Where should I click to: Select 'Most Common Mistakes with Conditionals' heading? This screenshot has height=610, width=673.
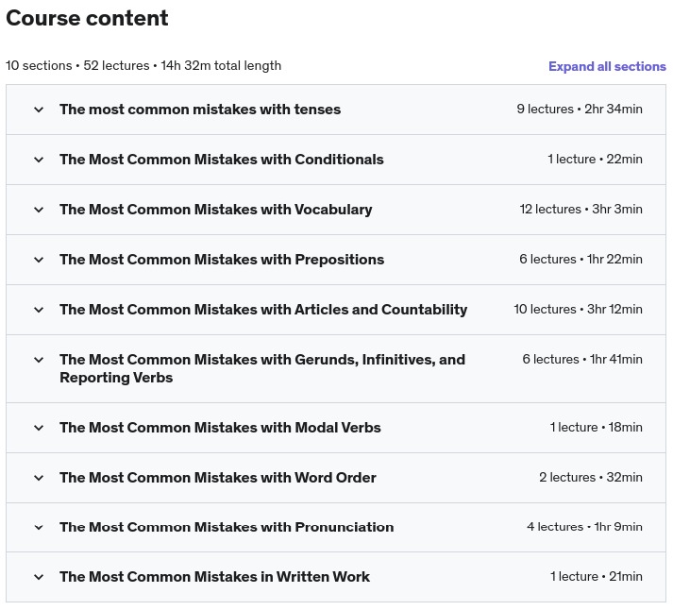222,160
